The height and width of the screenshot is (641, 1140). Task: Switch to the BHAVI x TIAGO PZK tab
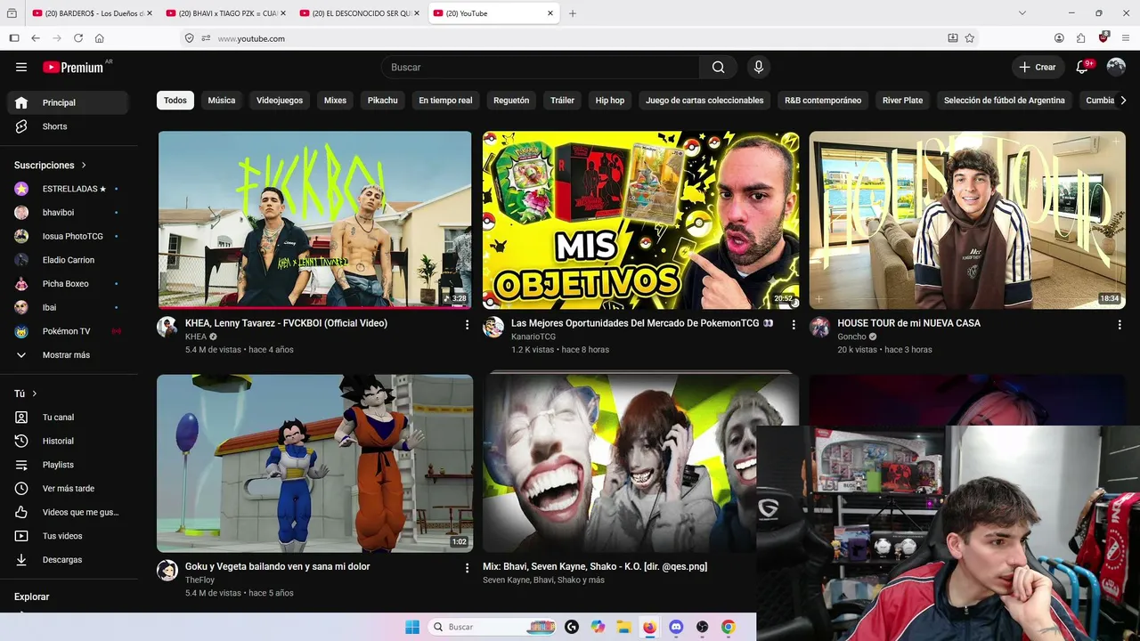pos(226,13)
